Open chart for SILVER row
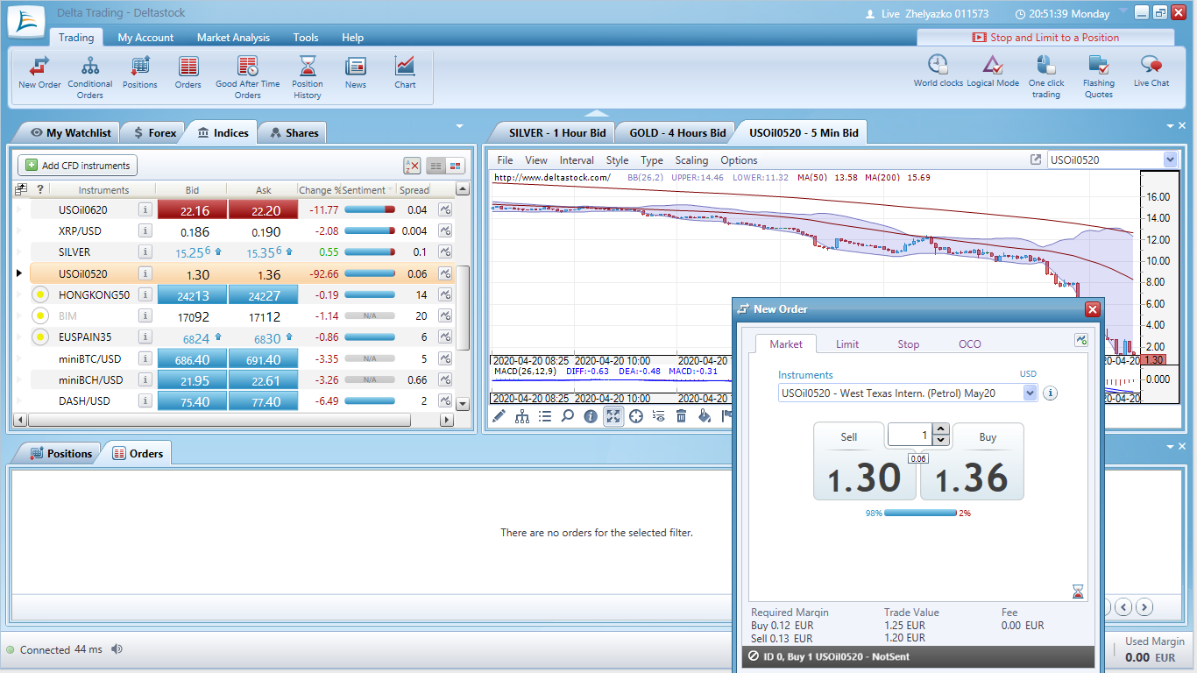 (x=445, y=251)
